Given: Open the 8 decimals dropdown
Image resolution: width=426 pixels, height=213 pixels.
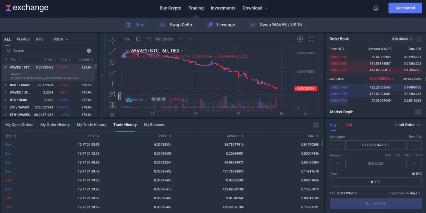Looking at the screenshot, I should 402,39.
